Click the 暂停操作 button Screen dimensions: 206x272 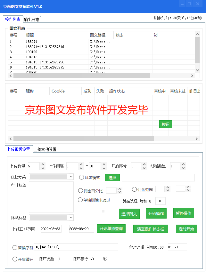click(x=184, y=213)
